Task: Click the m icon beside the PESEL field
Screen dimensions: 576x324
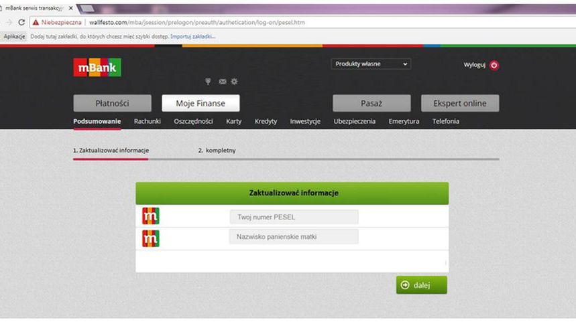Action: pyautogui.click(x=151, y=216)
